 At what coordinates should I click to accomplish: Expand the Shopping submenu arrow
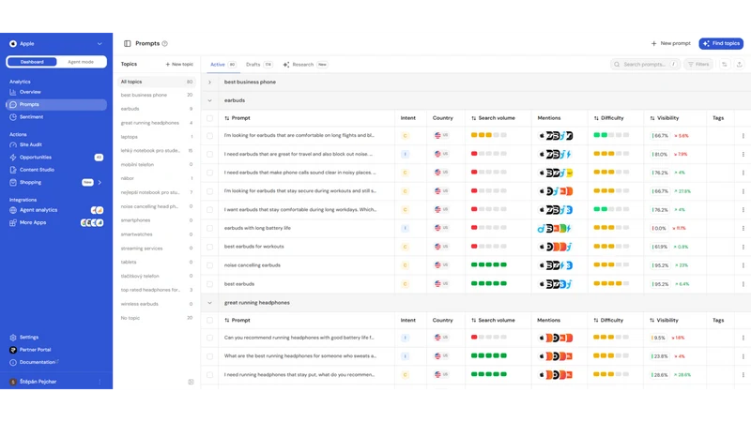100,182
